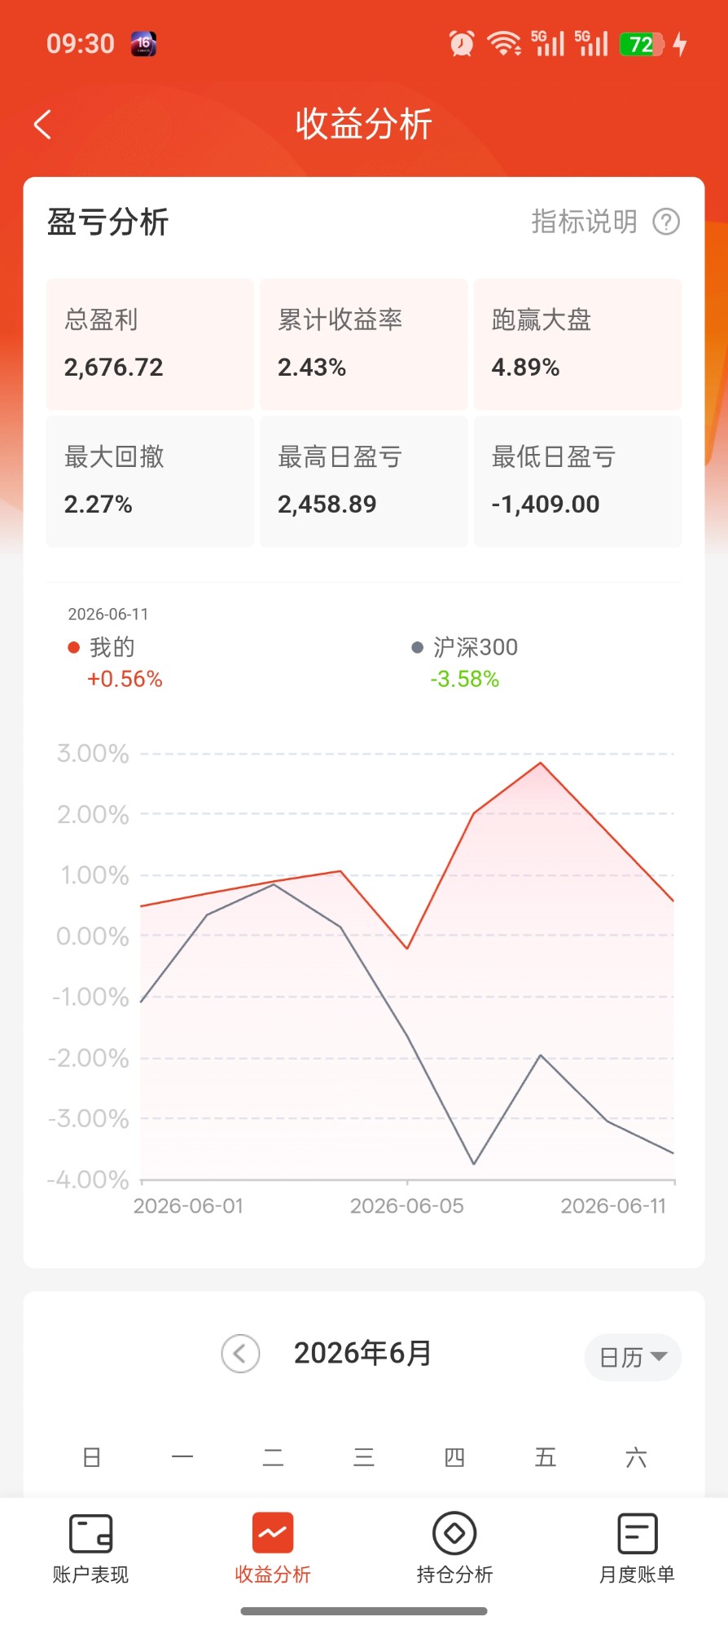
Task: Go to previous month with circled arrow
Action: [x=240, y=1354]
